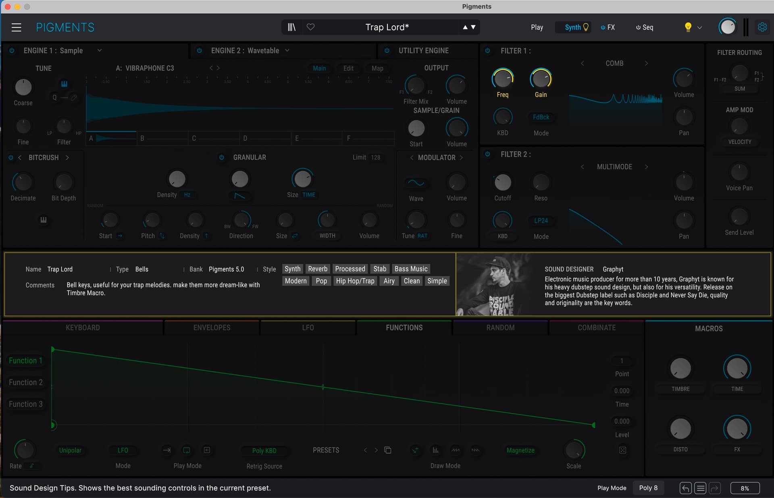Click the granular Limit value 128

pyautogui.click(x=375, y=157)
